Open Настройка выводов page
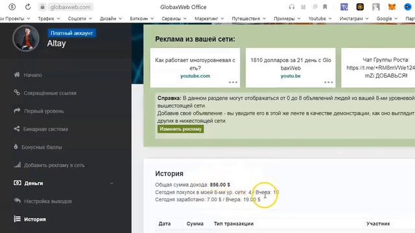Image resolution: width=415 pixels, height=233 pixels. click(48, 201)
